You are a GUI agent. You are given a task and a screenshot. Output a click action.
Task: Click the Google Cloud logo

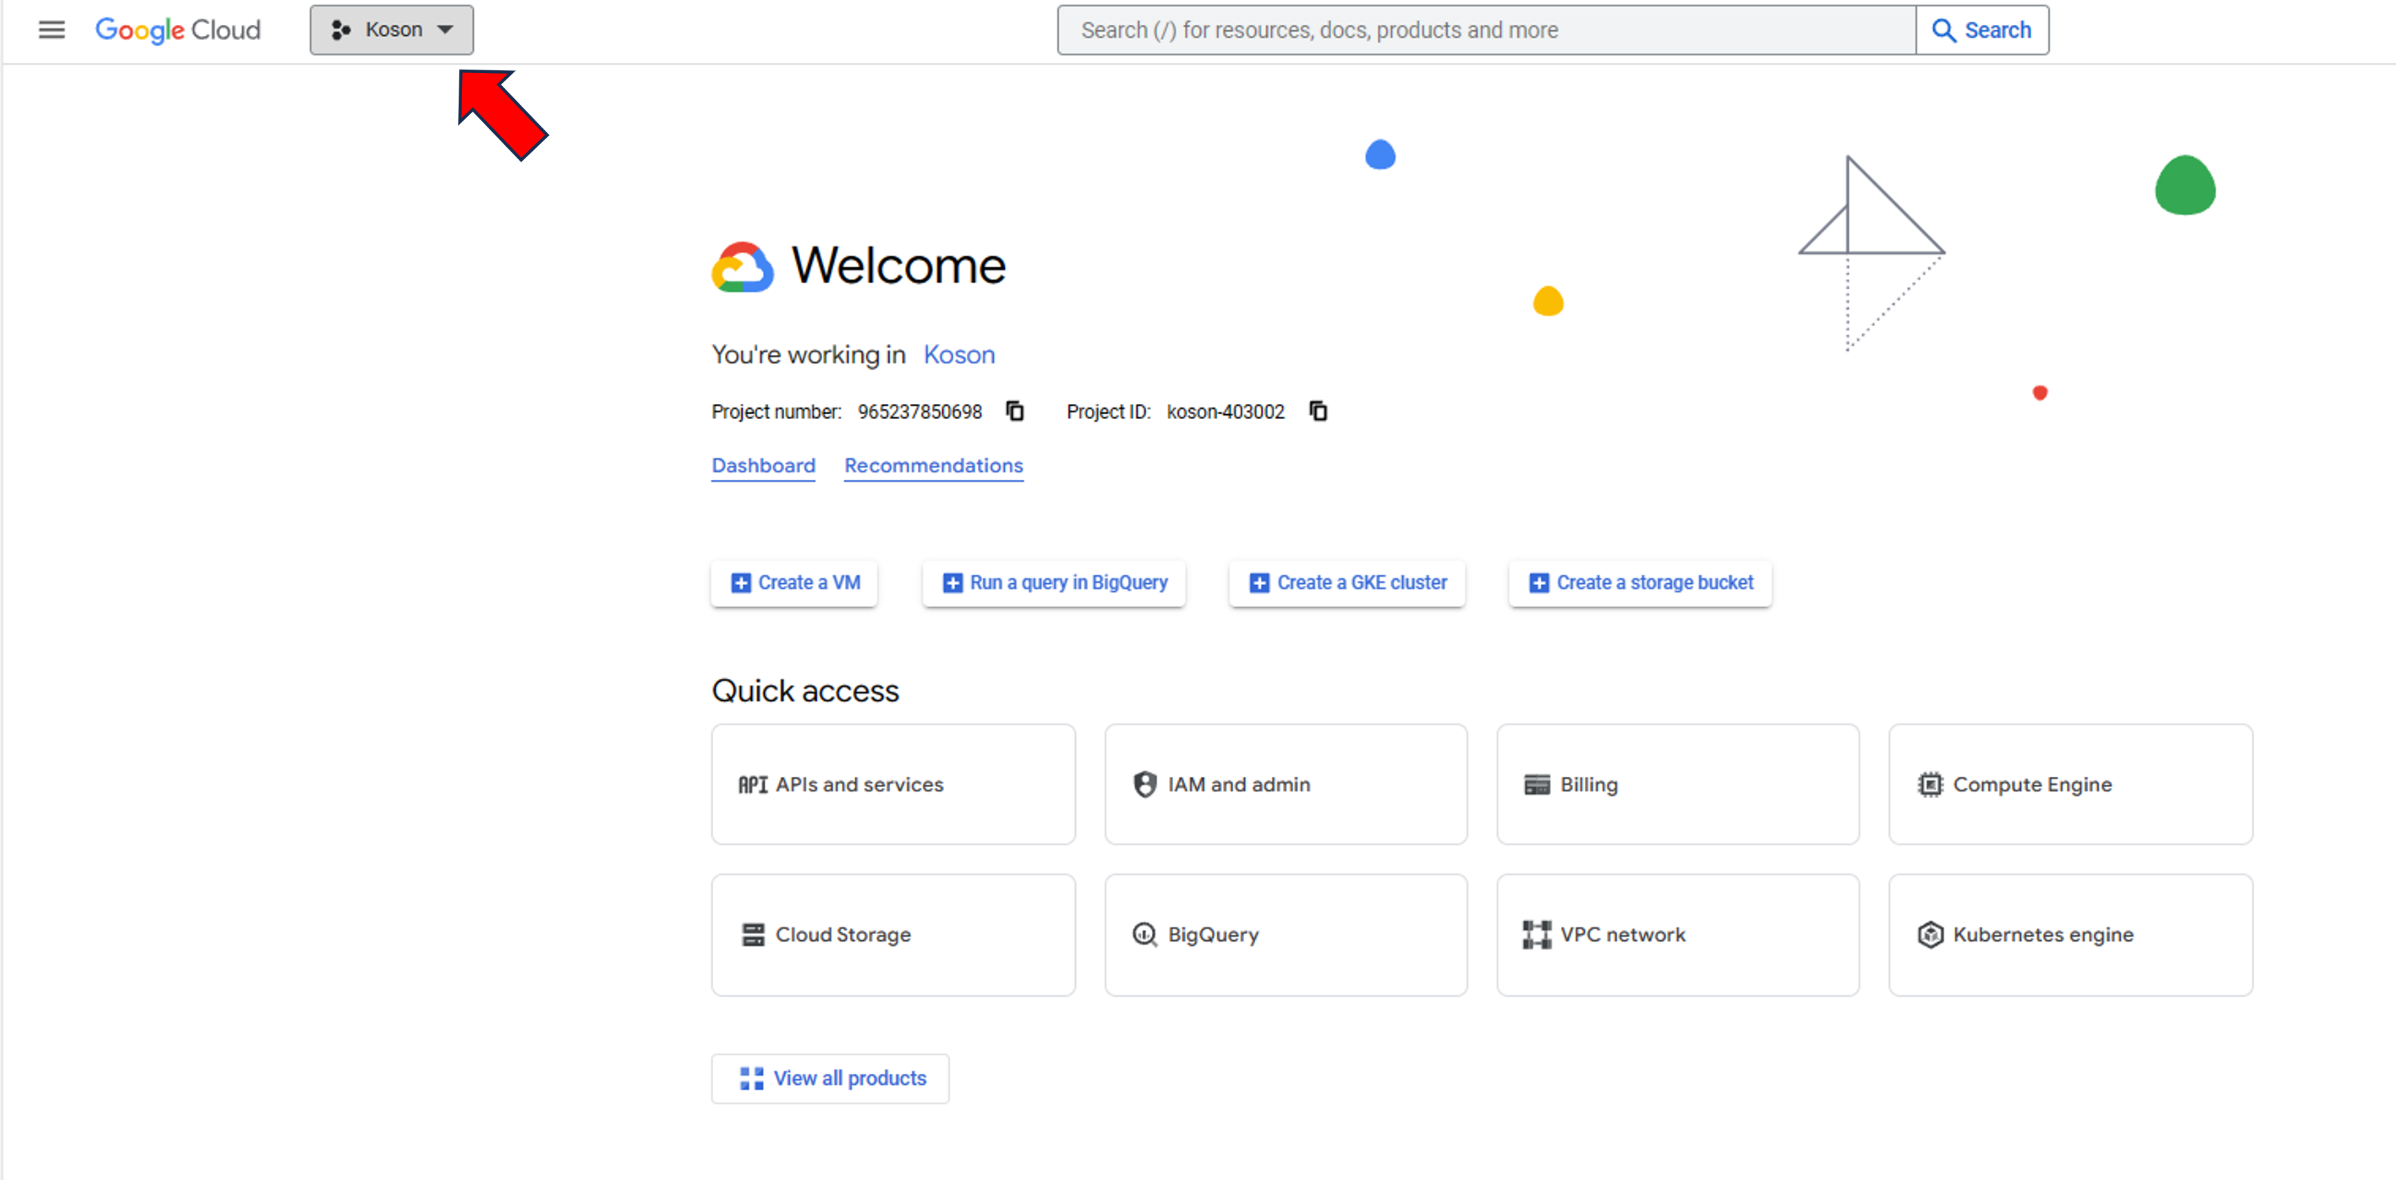(x=178, y=30)
